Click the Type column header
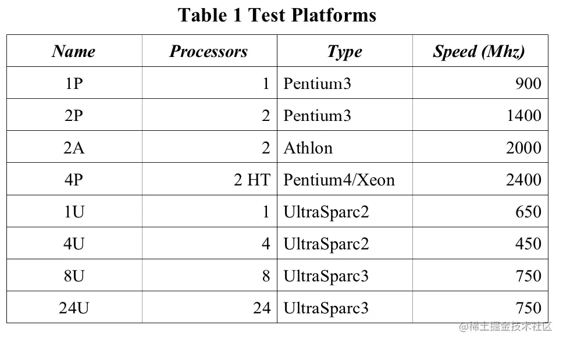Screen dimensions: 563x343 [344, 51]
